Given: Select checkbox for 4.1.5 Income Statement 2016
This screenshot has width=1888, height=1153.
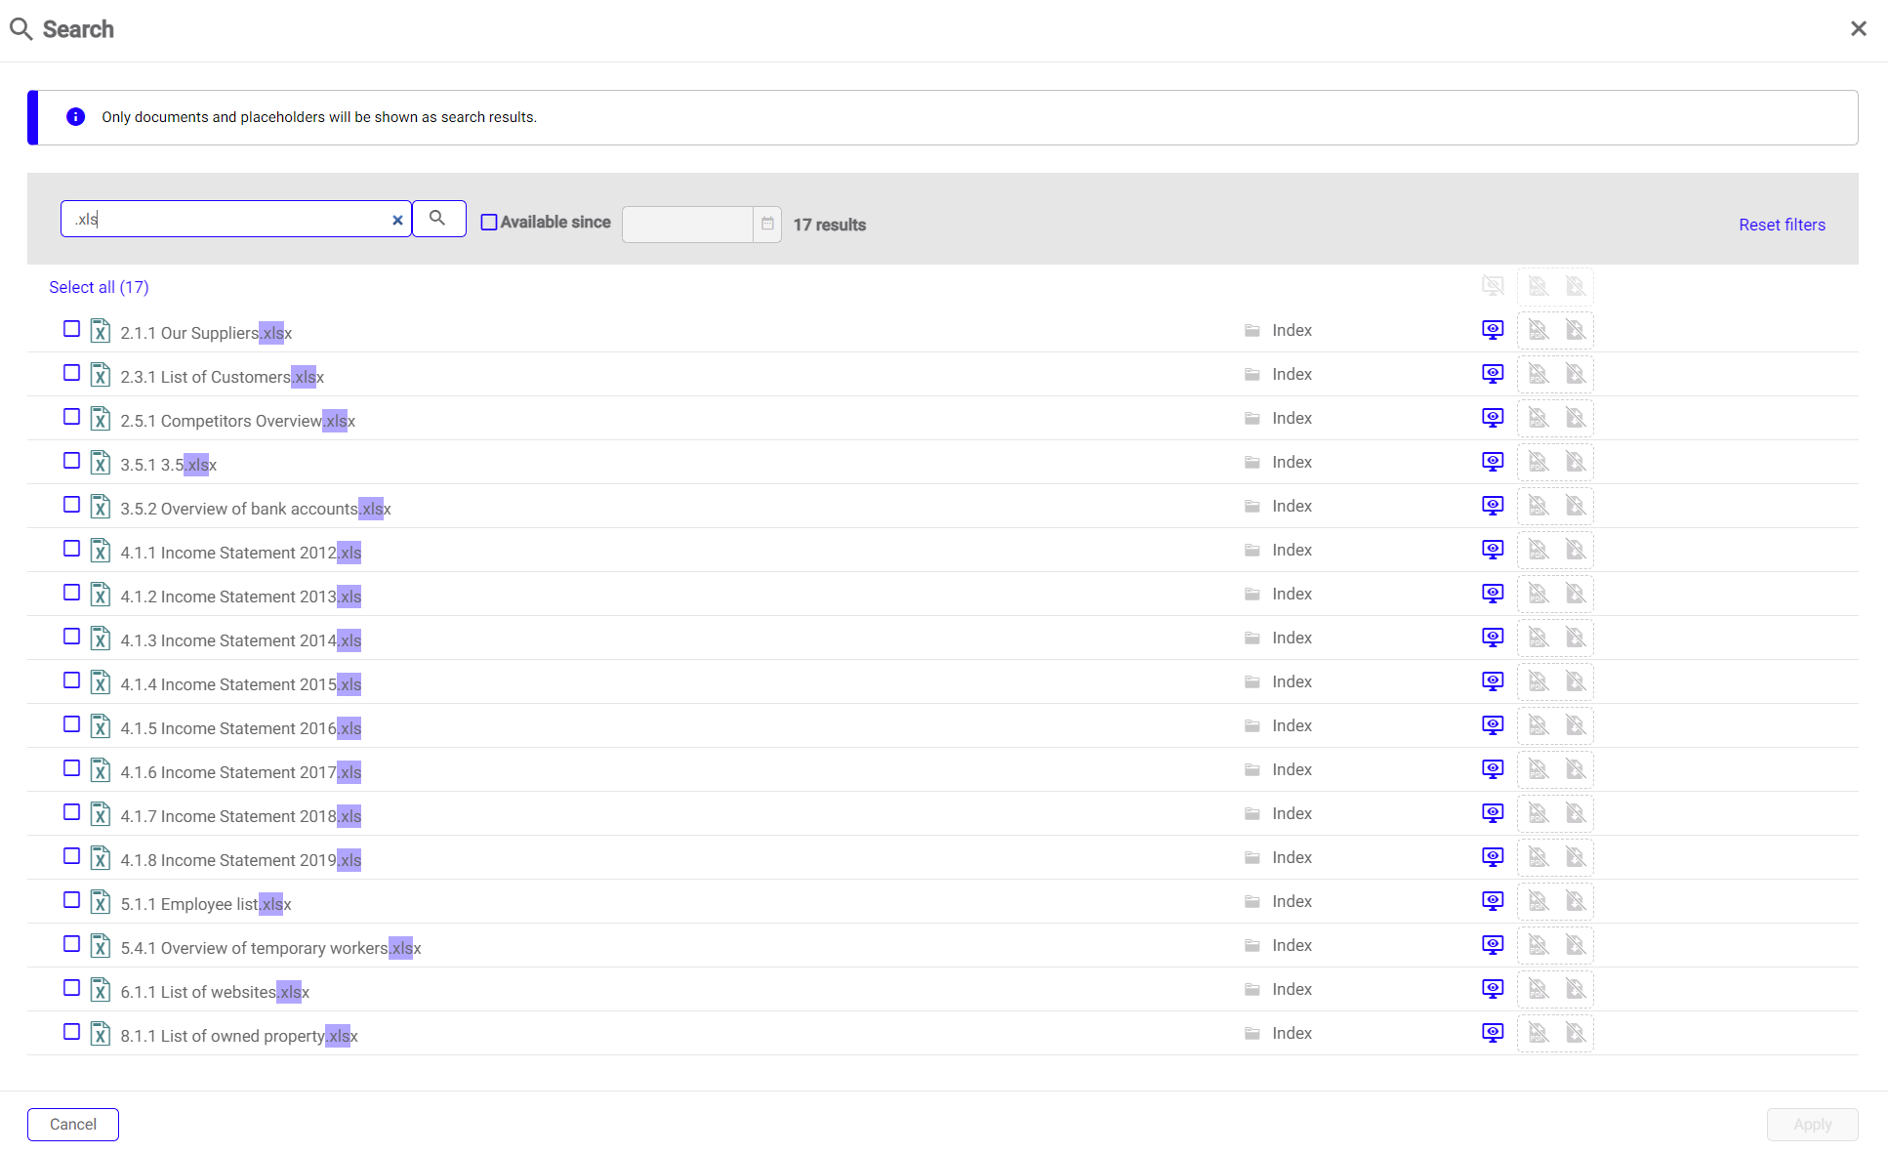Looking at the screenshot, I should (71, 724).
